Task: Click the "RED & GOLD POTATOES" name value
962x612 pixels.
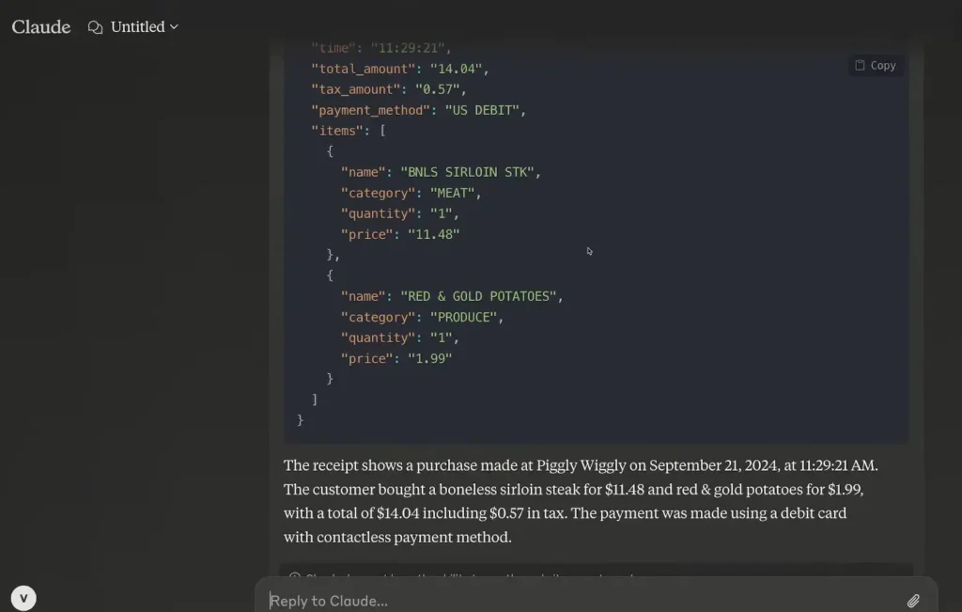Action: 478,296
